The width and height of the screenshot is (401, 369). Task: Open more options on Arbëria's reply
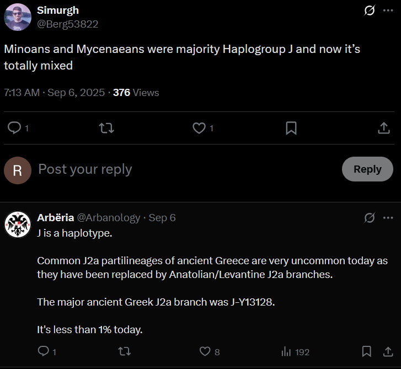pos(388,218)
